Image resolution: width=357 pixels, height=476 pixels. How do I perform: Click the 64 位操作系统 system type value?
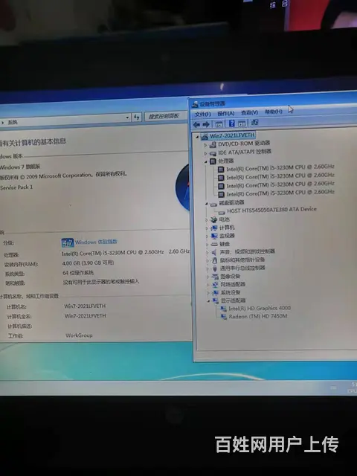coord(78,273)
